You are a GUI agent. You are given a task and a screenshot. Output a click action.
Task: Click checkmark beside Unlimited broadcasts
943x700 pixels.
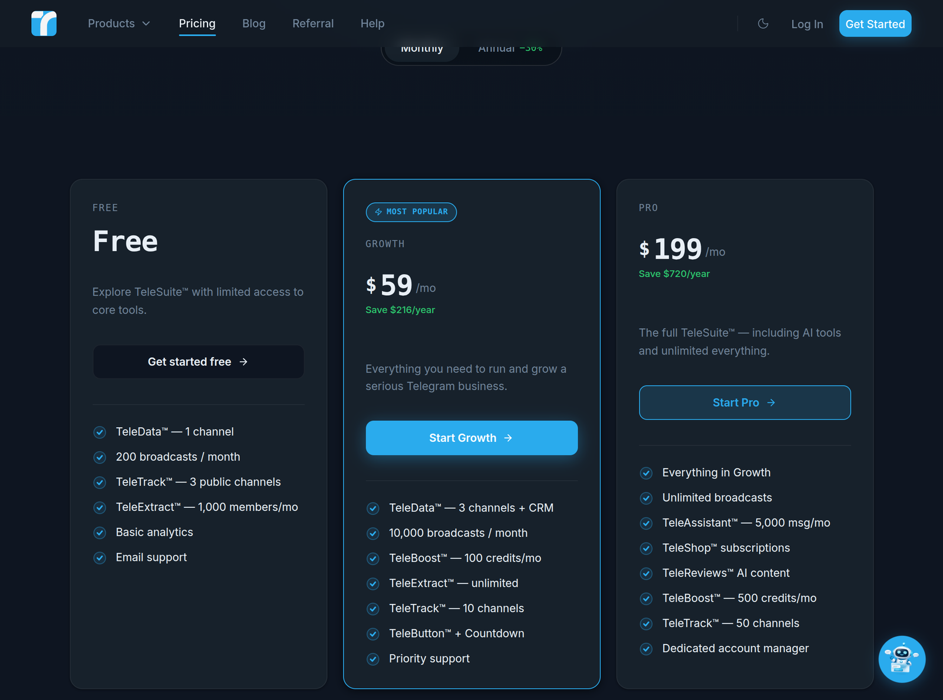click(x=647, y=498)
